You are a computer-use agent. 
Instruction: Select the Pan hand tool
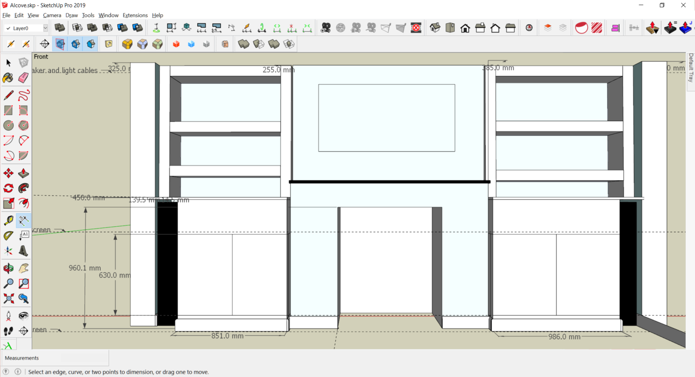(x=23, y=268)
